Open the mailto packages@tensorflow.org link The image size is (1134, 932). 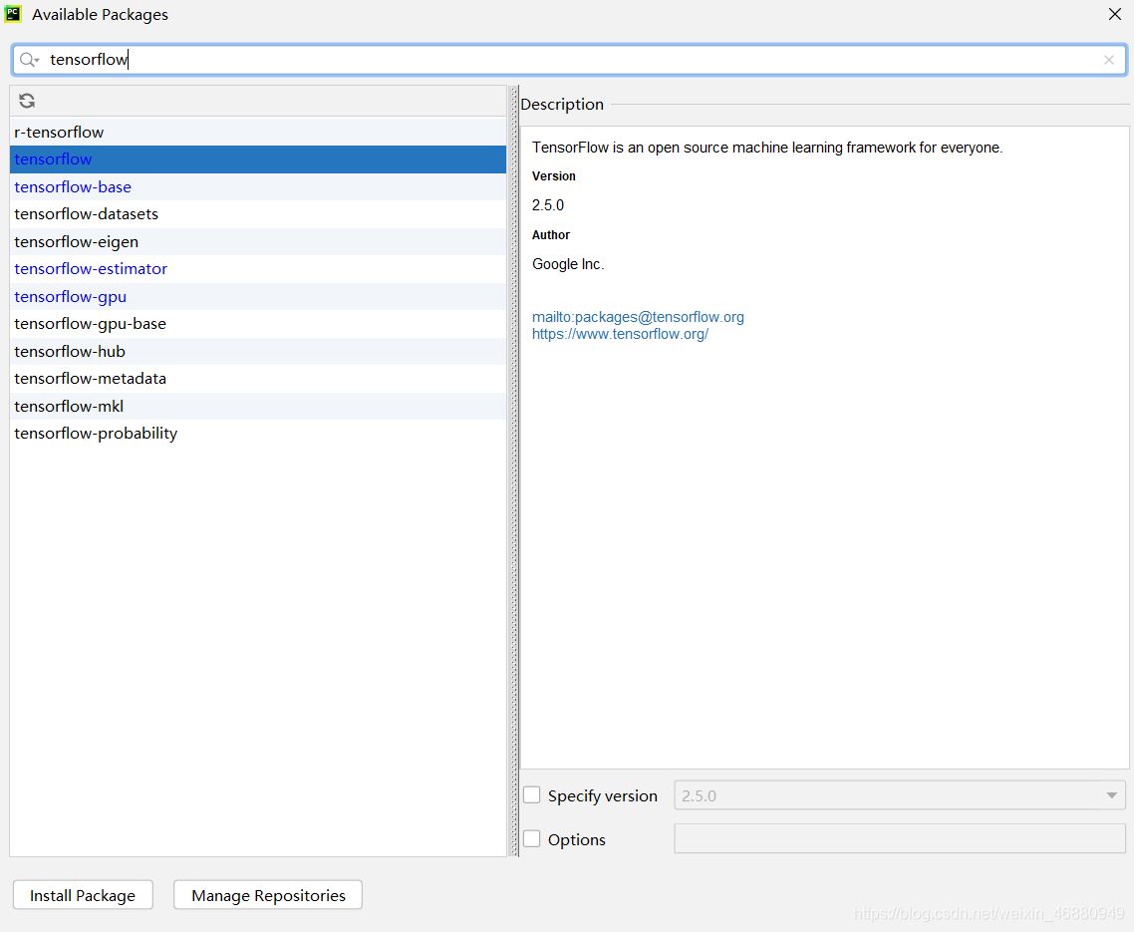point(638,317)
